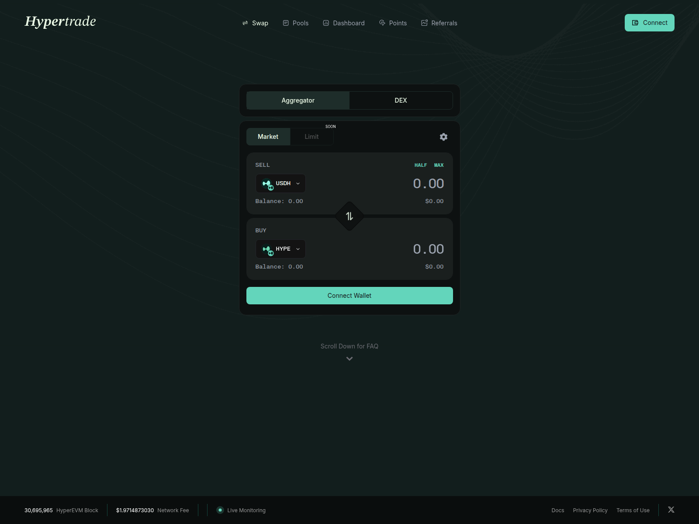Image resolution: width=699 pixels, height=524 pixels.
Task: Select the Aggregator mode
Action: 298,100
